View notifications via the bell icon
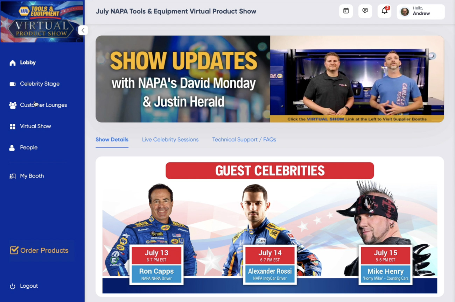This screenshot has height=302, width=455. (384, 11)
